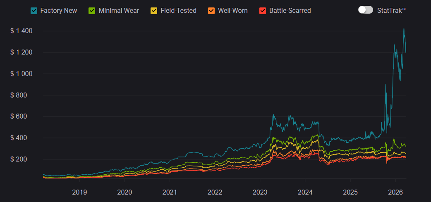Toggle the yellow Field-Tested checkbox
Screen dimensions: 431x202
click(x=154, y=10)
